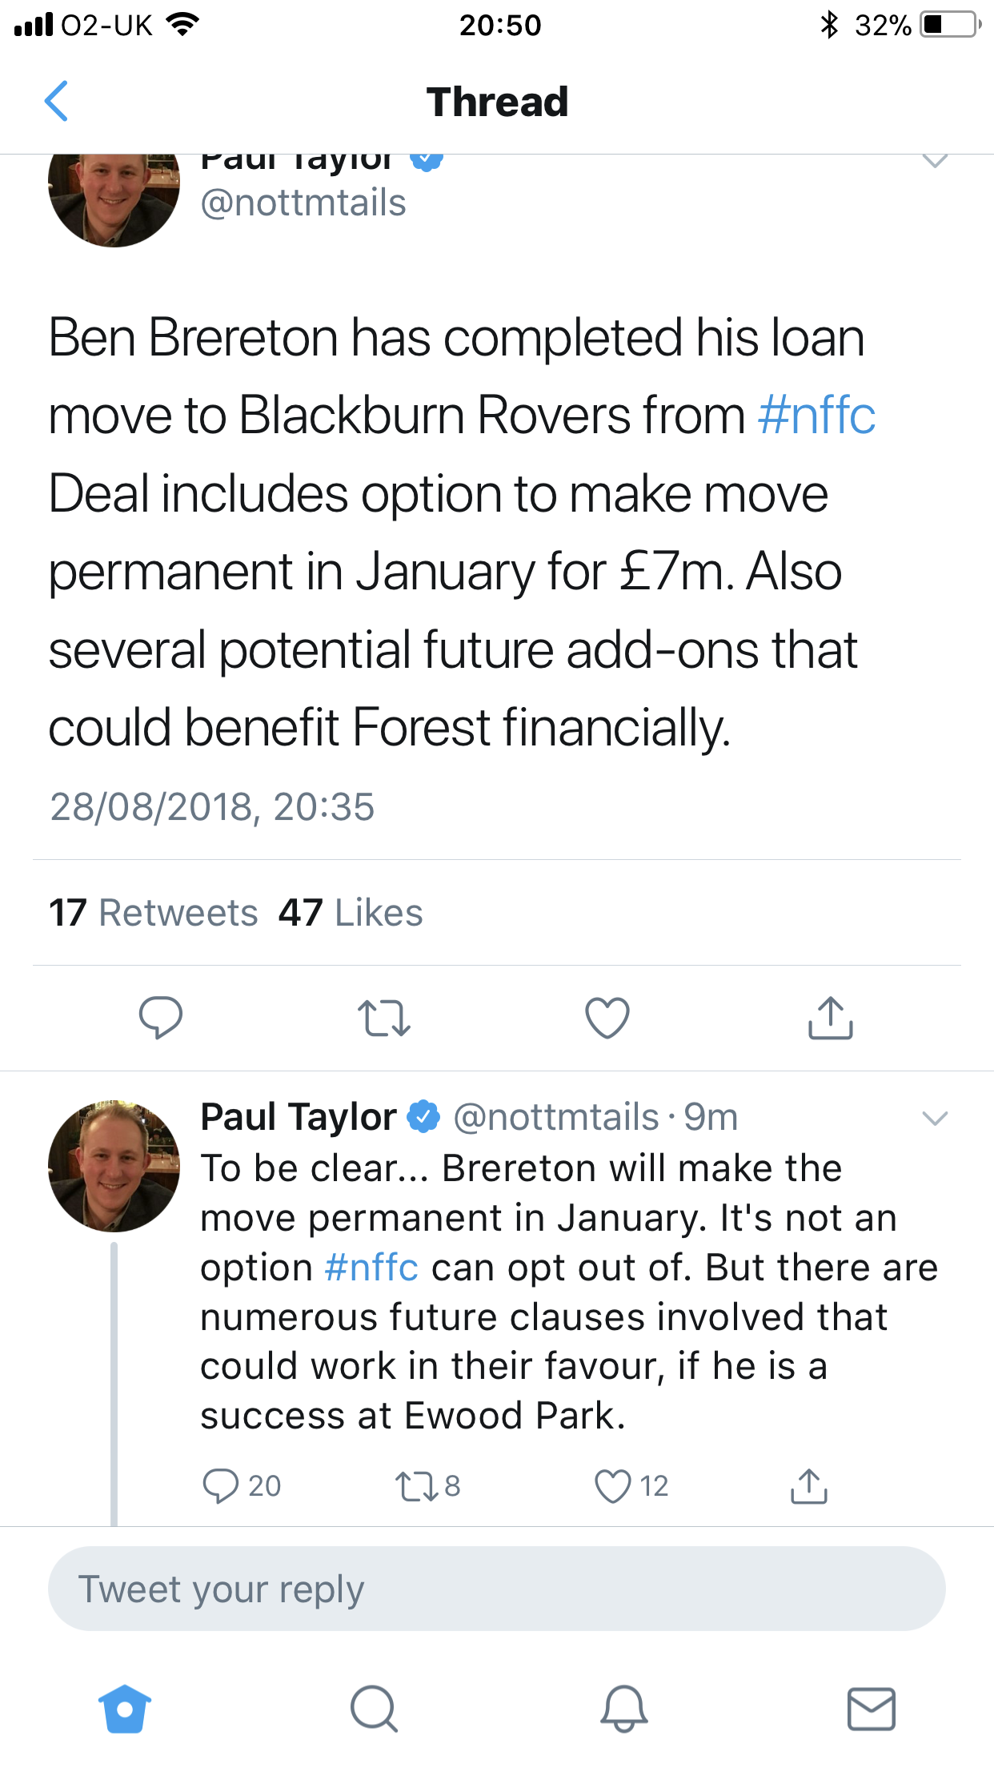Share the main tweet via share icon
Viewport: 994px width, 1768px height.
[x=831, y=1018]
